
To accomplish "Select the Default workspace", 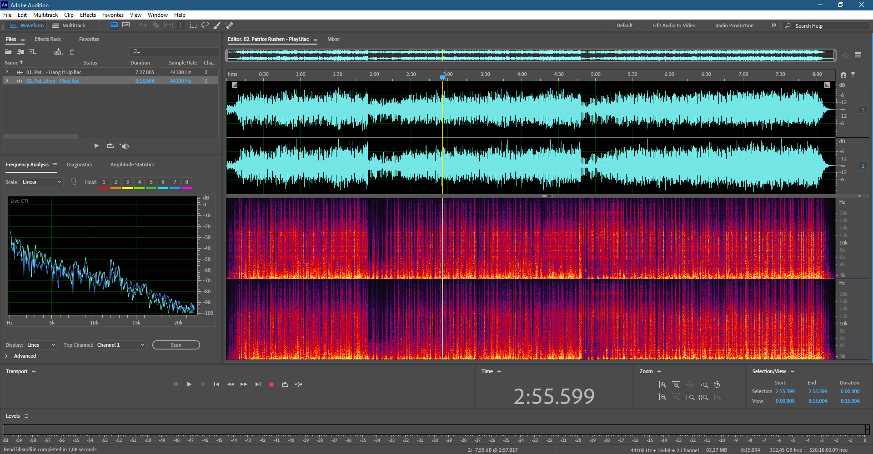I will pos(624,25).
